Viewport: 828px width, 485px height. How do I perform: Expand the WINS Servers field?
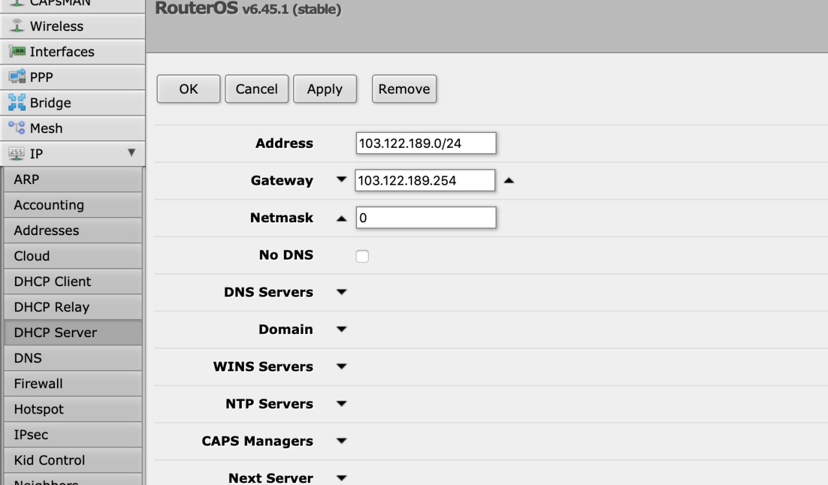tap(342, 367)
